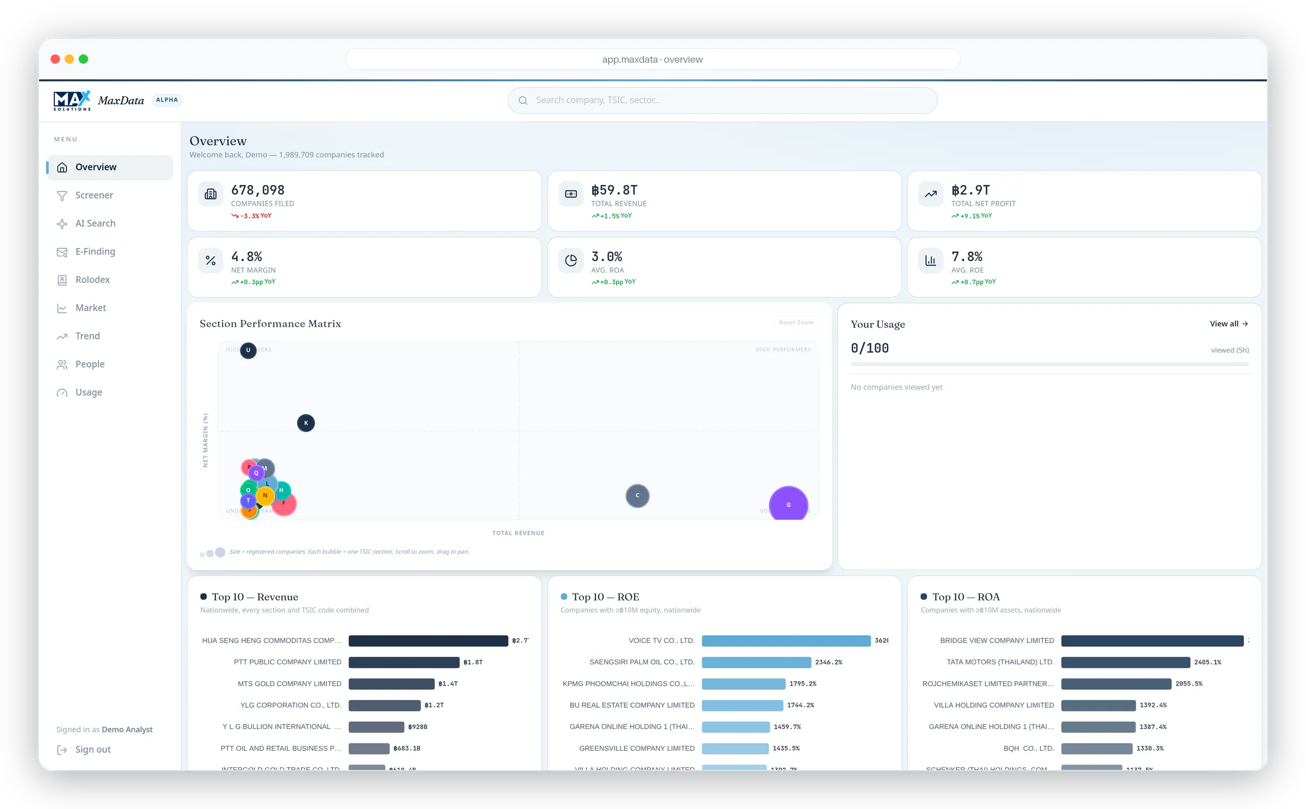This screenshot has width=1306, height=809.
Task: Click the Overview home icon in sidebar
Action: pos(62,167)
